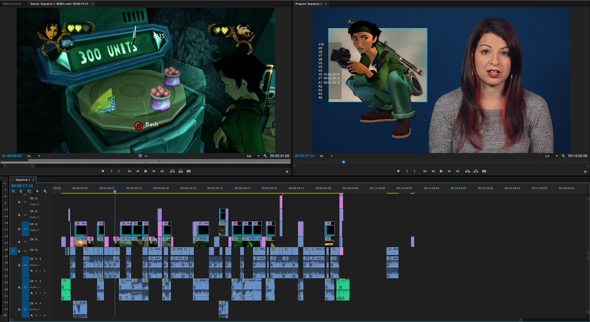Toggle track output eye for V2
Viewport: 590px width, 322px height.
[36, 239]
